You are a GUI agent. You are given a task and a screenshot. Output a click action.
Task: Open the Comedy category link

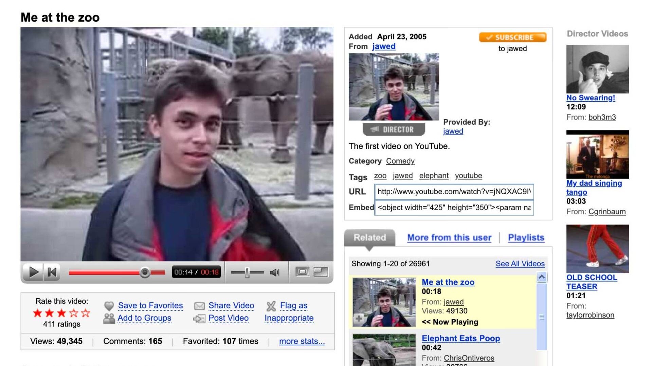coord(400,161)
